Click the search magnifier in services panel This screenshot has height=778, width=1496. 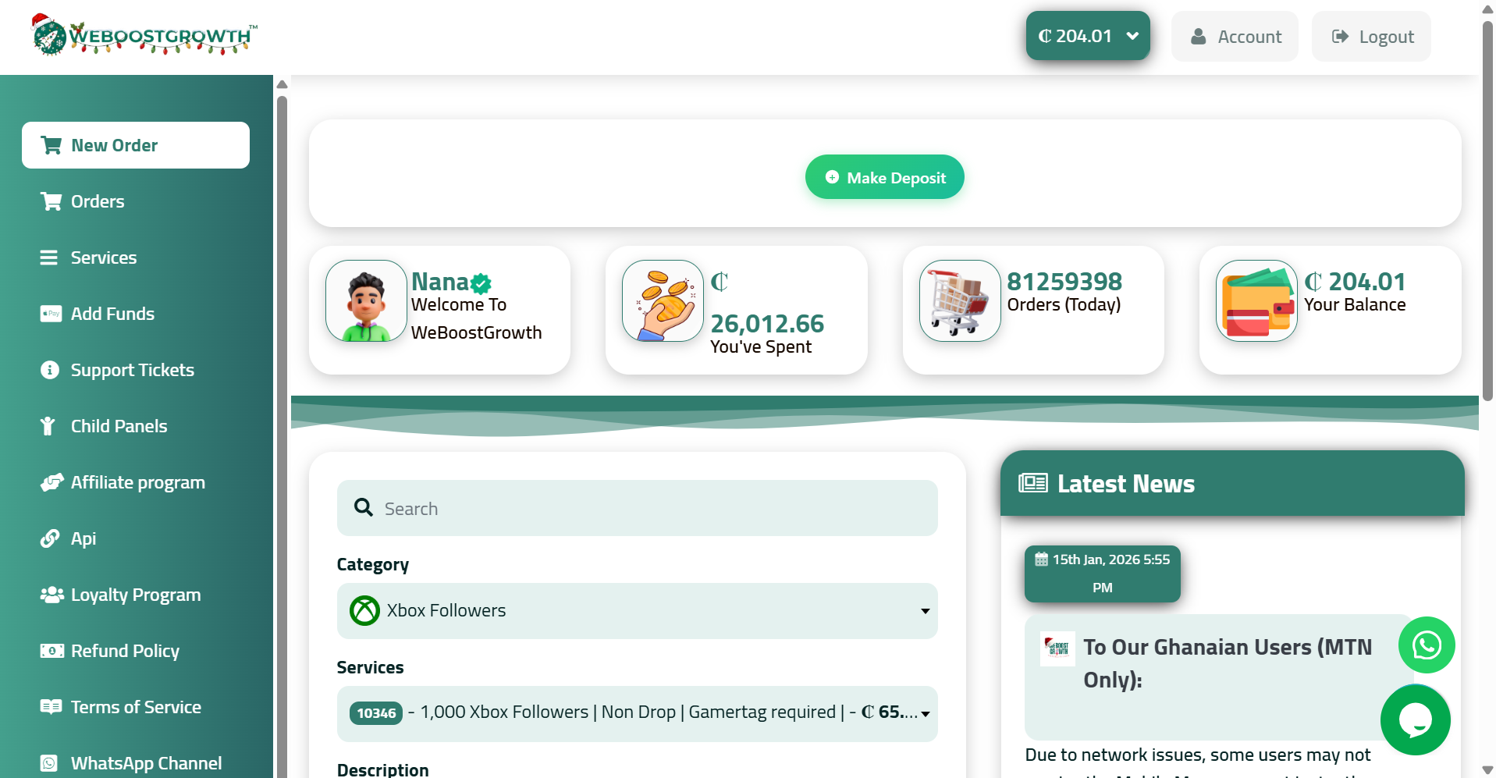coord(363,507)
